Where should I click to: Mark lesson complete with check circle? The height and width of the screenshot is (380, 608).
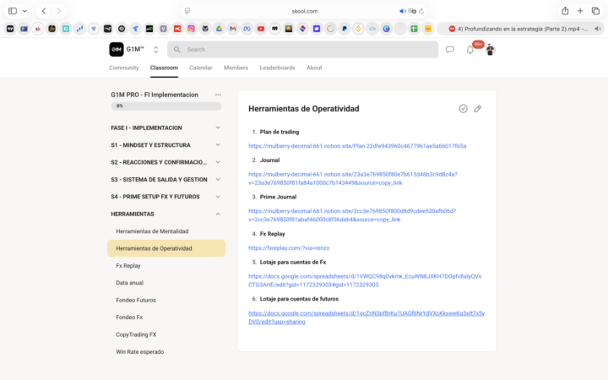tap(463, 109)
